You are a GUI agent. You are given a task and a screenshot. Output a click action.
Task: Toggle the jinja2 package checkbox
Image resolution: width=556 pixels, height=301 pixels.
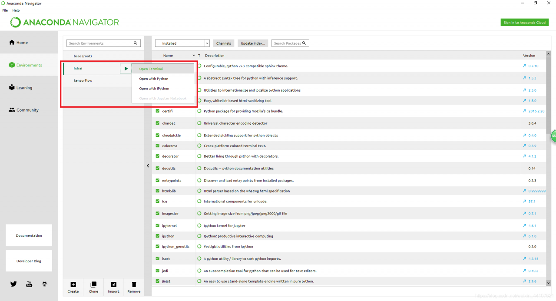[158, 281]
